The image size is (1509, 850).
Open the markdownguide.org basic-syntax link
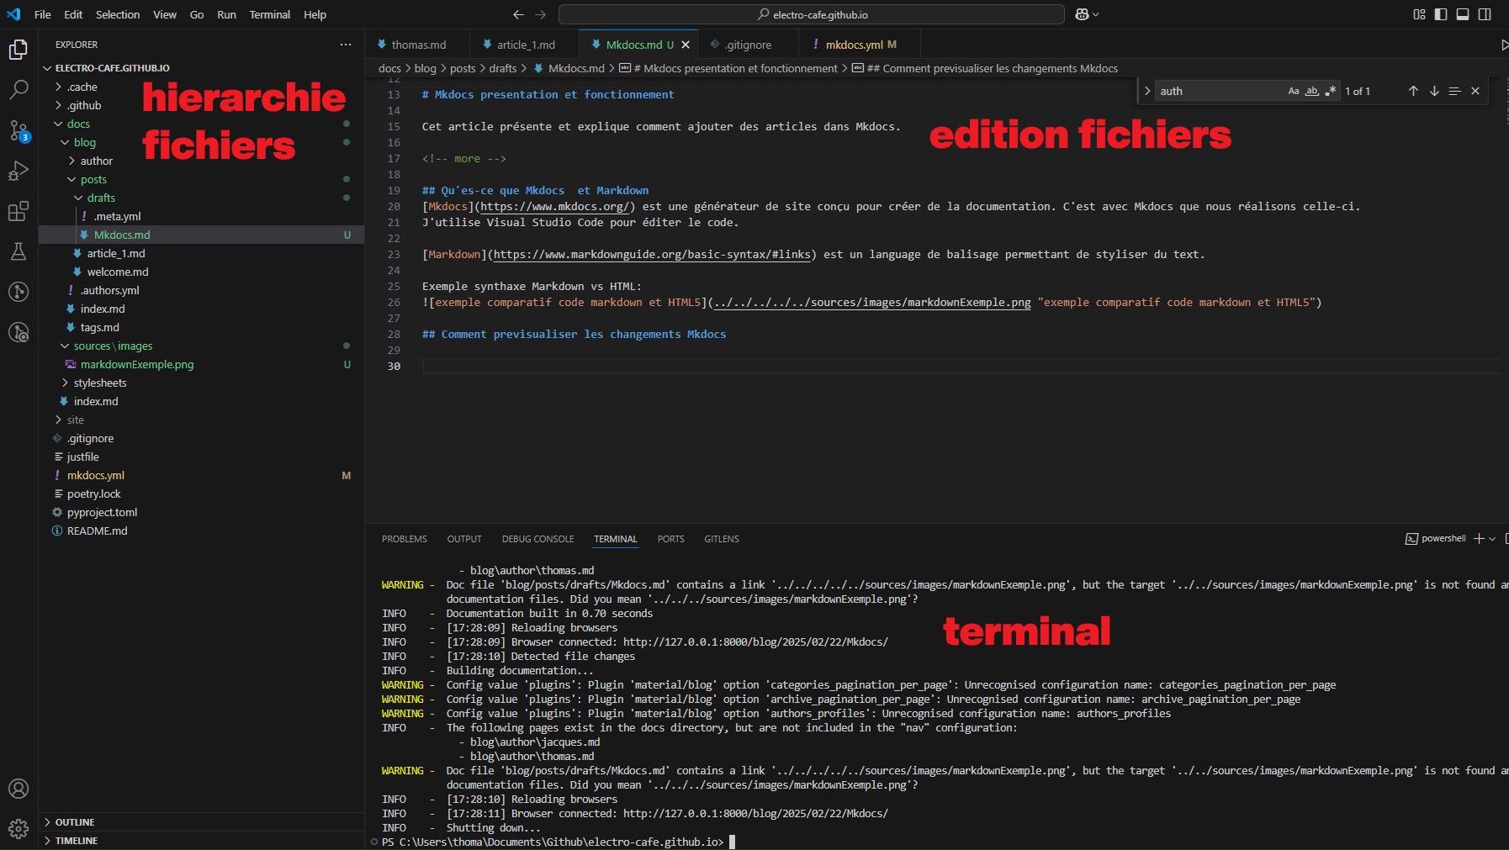[652, 254]
